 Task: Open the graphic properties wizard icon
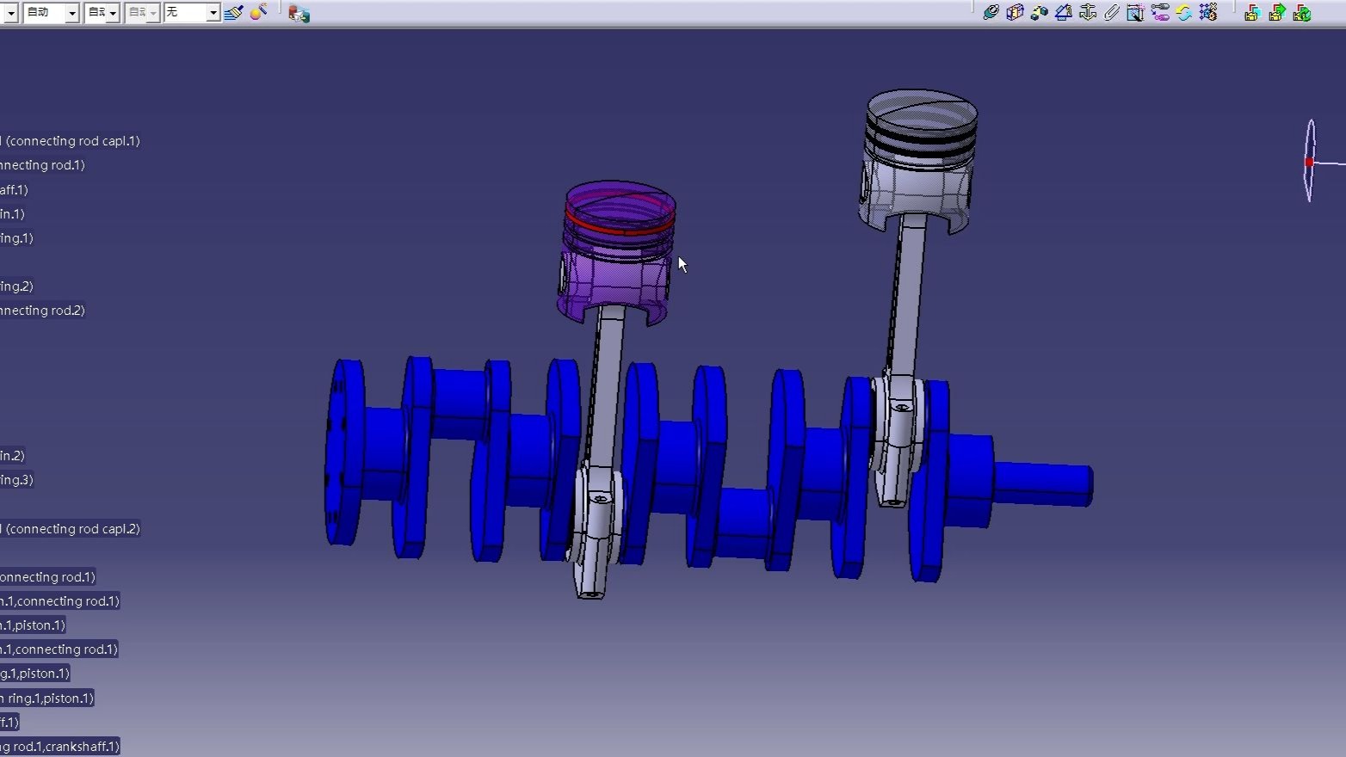258,12
